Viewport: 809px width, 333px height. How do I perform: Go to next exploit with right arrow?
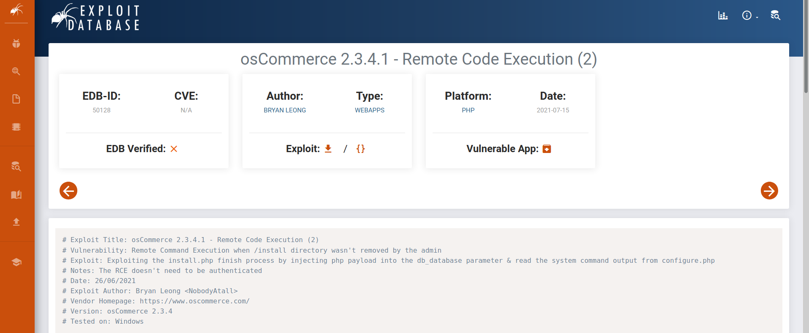click(769, 191)
